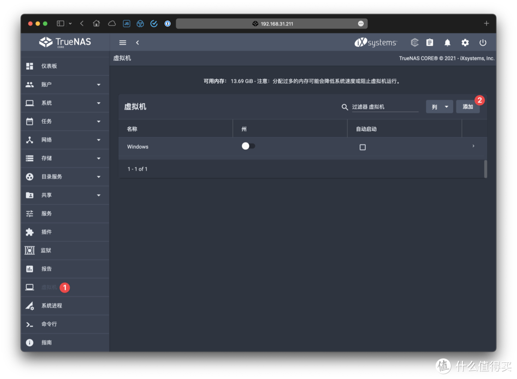The image size is (517, 379).
Task: Click the Reporting (报告) chart icon
Action: tap(30, 269)
